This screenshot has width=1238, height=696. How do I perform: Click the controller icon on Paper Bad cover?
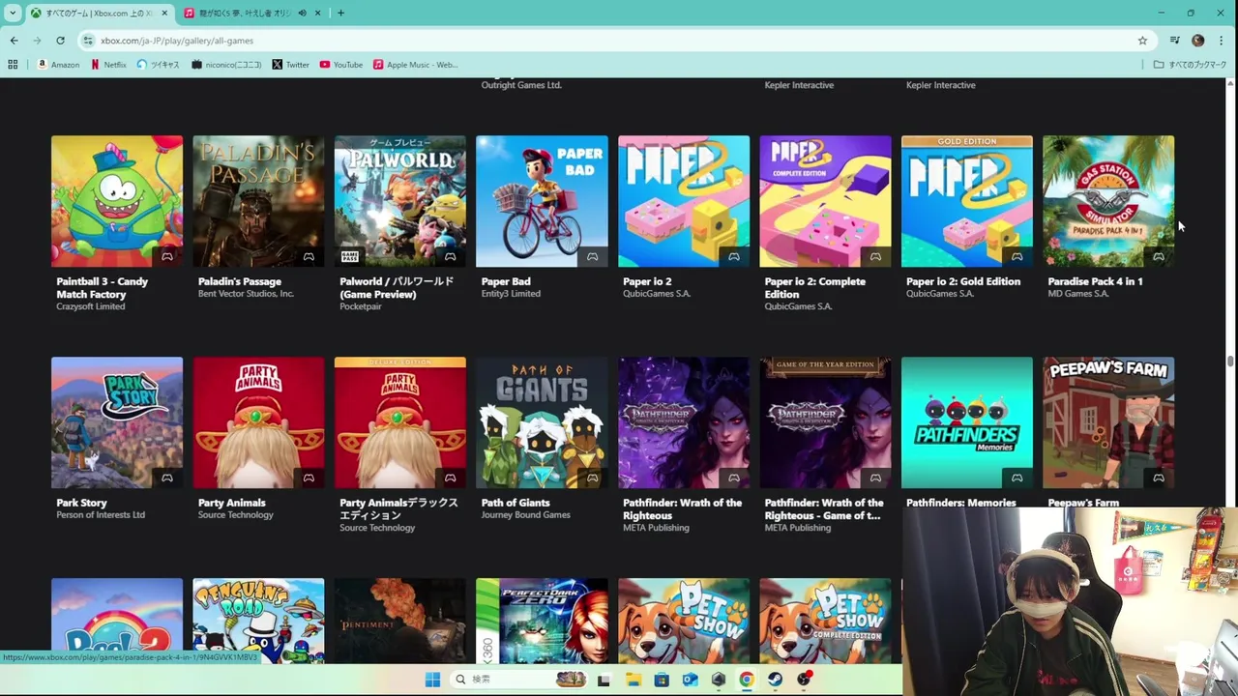point(592,256)
